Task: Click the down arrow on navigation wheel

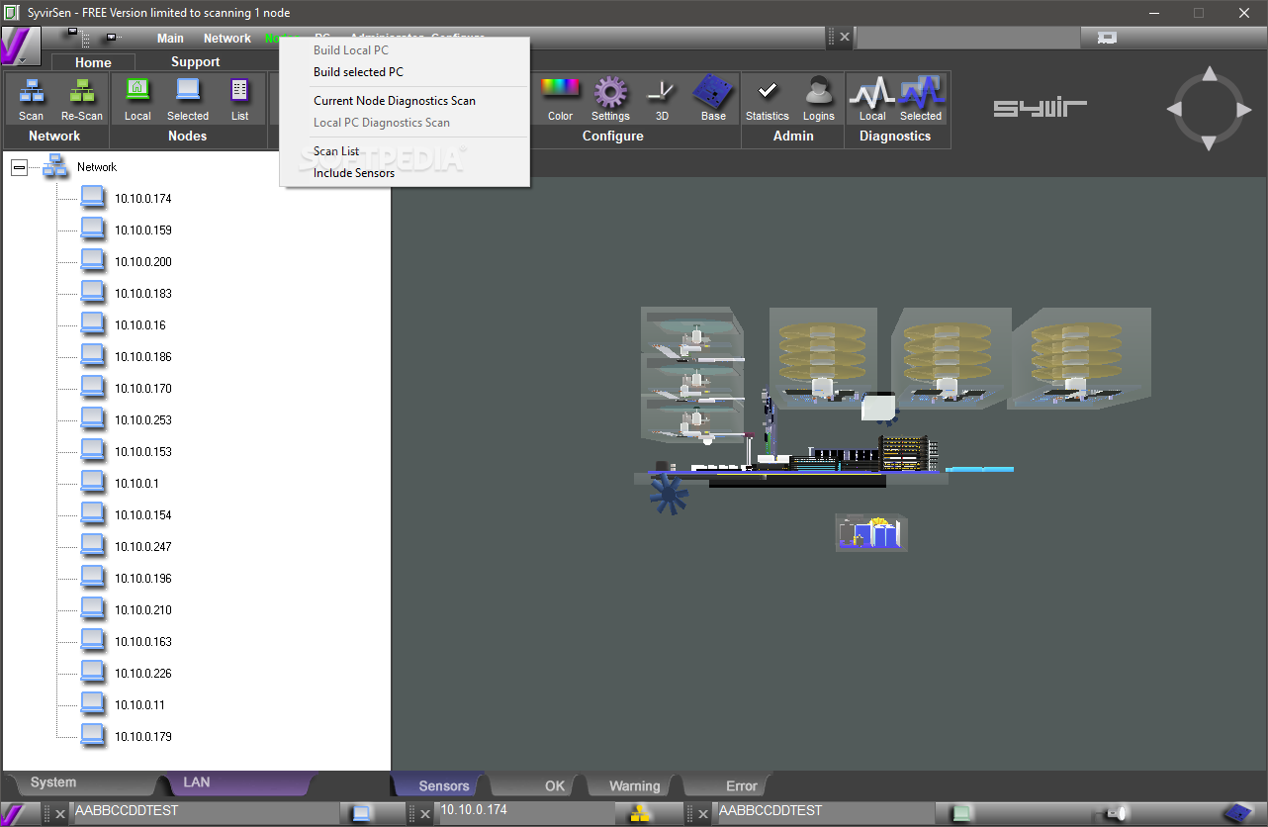Action: pos(1209,142)
